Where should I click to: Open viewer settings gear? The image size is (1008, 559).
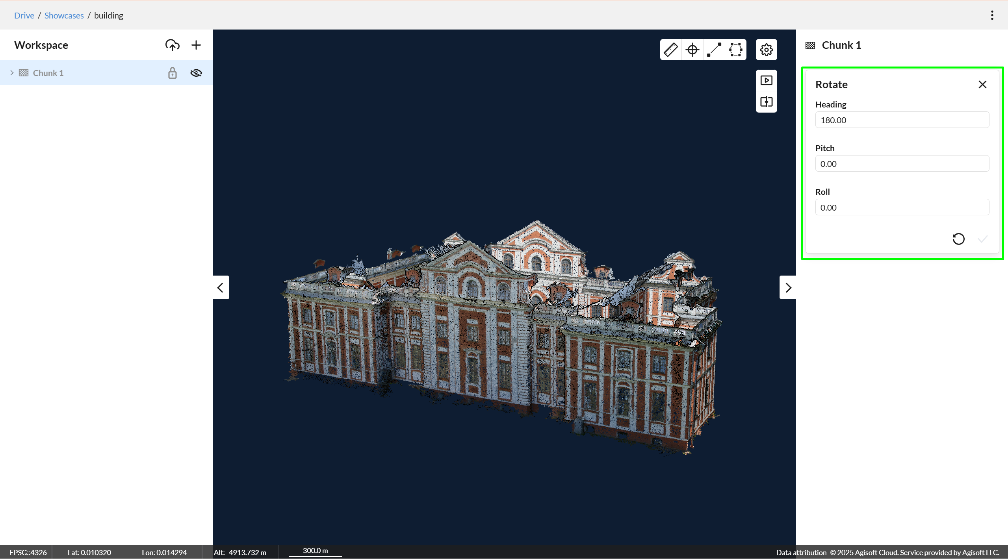pyautogui.click(x=766, y=50)
